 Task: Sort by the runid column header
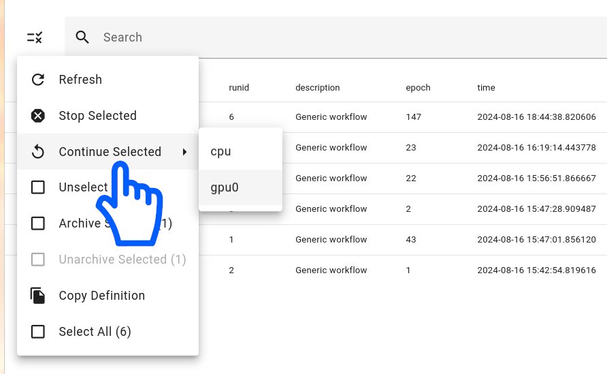click(239, 88)
